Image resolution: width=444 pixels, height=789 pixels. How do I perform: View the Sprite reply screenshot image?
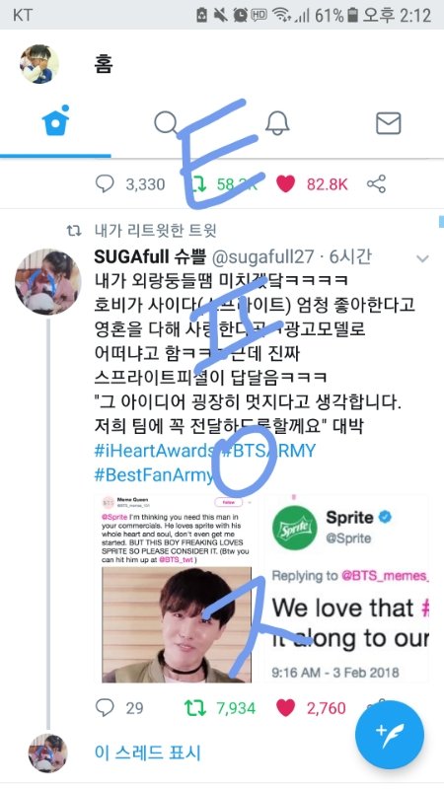tap(346, 588)
